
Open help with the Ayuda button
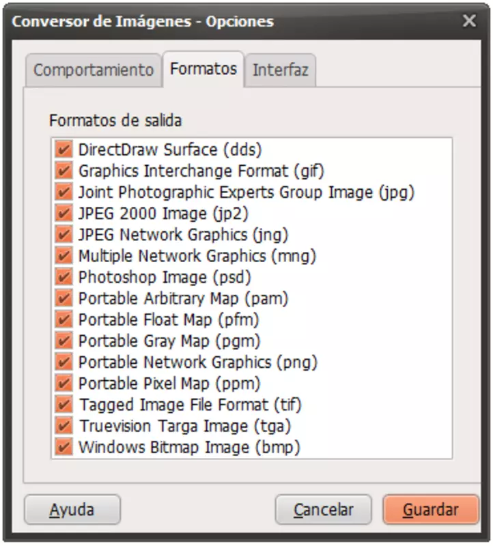[72, 509]
